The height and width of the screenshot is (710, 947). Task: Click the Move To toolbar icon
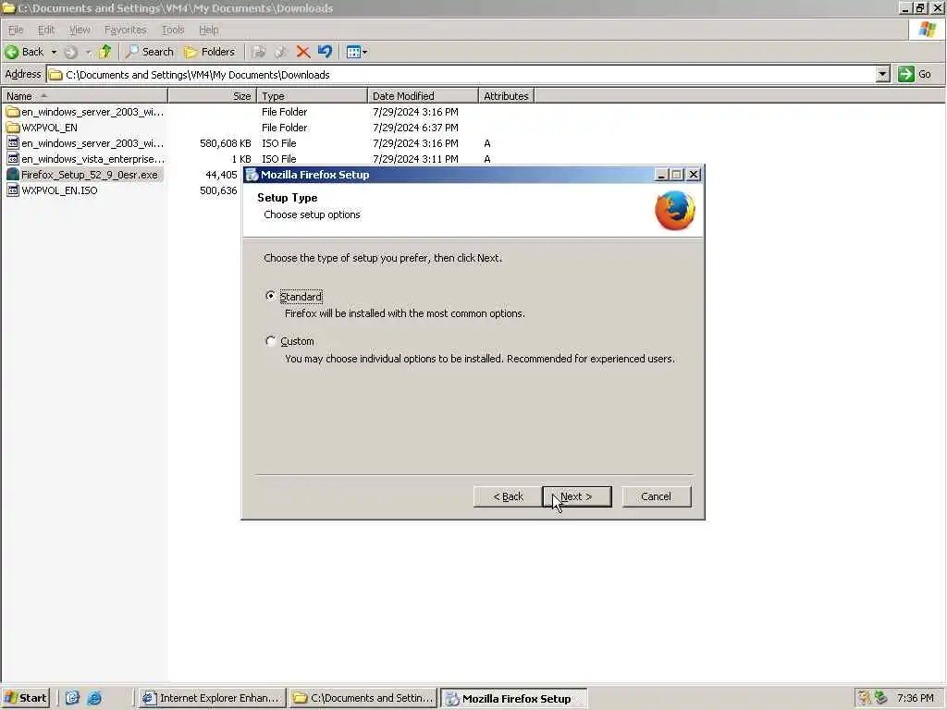259,52
